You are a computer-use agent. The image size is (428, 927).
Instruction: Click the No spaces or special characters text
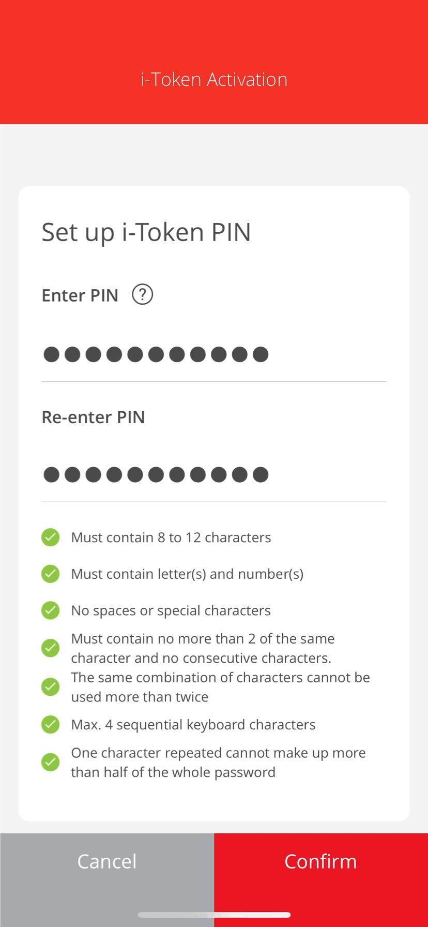pyautogui.click(x=171, y=611)
